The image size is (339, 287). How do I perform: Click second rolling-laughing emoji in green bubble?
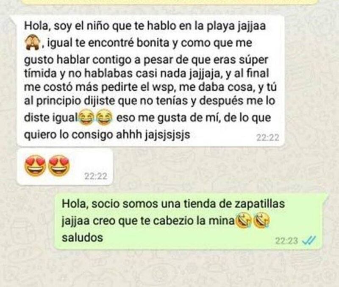tap(261, 221)
